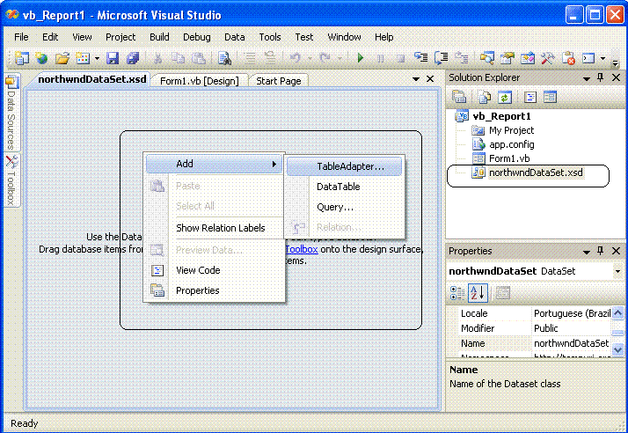Click the Refresh icon in Solution Explorer
Viewport: 628px width, 433px height.
505,97
